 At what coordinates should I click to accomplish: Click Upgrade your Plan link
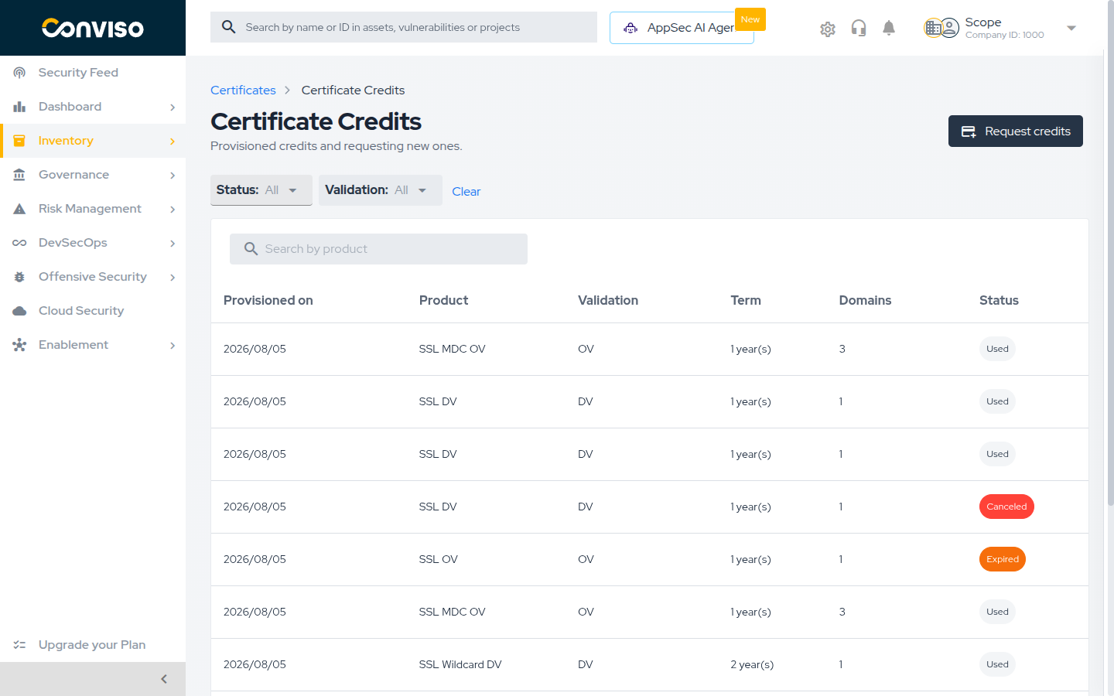pyautogui.click(x=93, y=645)
